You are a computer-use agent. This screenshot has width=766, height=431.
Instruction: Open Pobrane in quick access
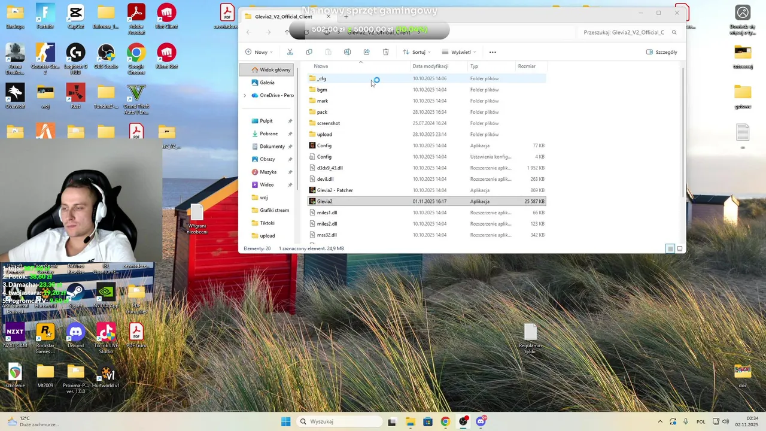[x=269, y=133]
